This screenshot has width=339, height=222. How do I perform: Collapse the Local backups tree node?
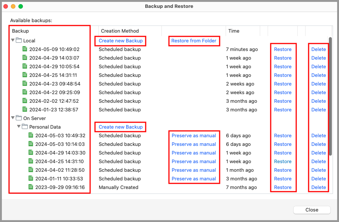click(13, 40)
